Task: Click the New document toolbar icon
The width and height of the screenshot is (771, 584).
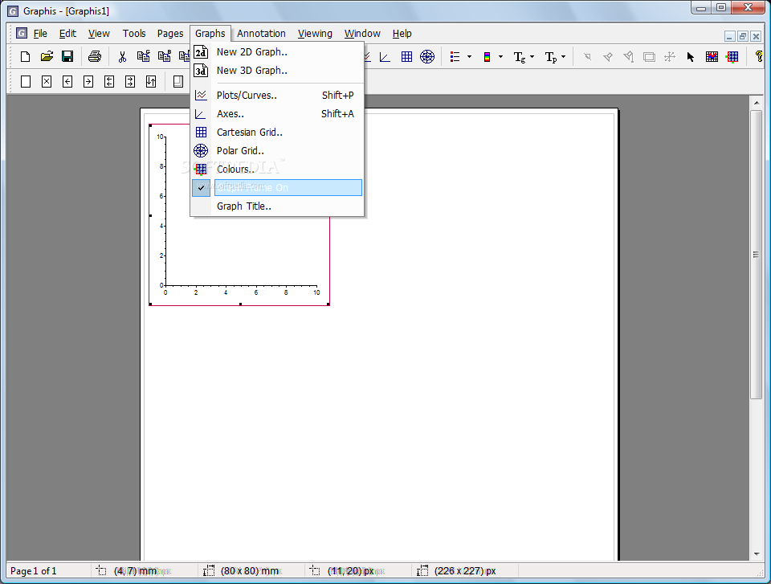Action: click(x=25, y=56)
